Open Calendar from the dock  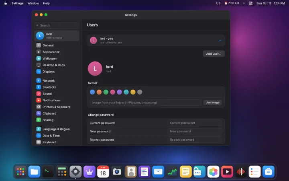click(x=103, y=172)
